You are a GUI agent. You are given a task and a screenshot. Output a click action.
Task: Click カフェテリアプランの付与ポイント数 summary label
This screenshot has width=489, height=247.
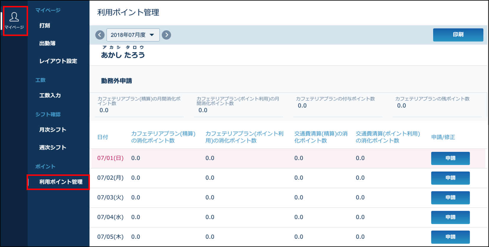(x=335, y=99)
